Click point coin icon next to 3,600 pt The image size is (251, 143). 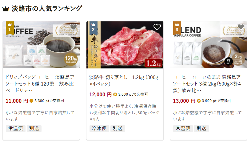[115, 94]
